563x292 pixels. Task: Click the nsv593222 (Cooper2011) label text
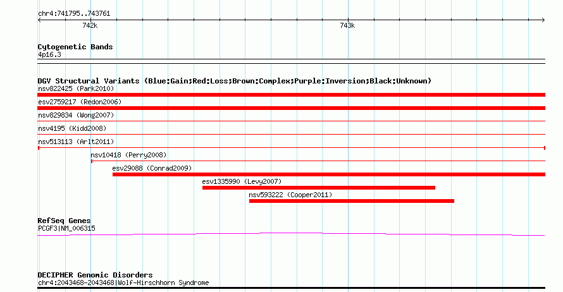click(x=290, y=195)
